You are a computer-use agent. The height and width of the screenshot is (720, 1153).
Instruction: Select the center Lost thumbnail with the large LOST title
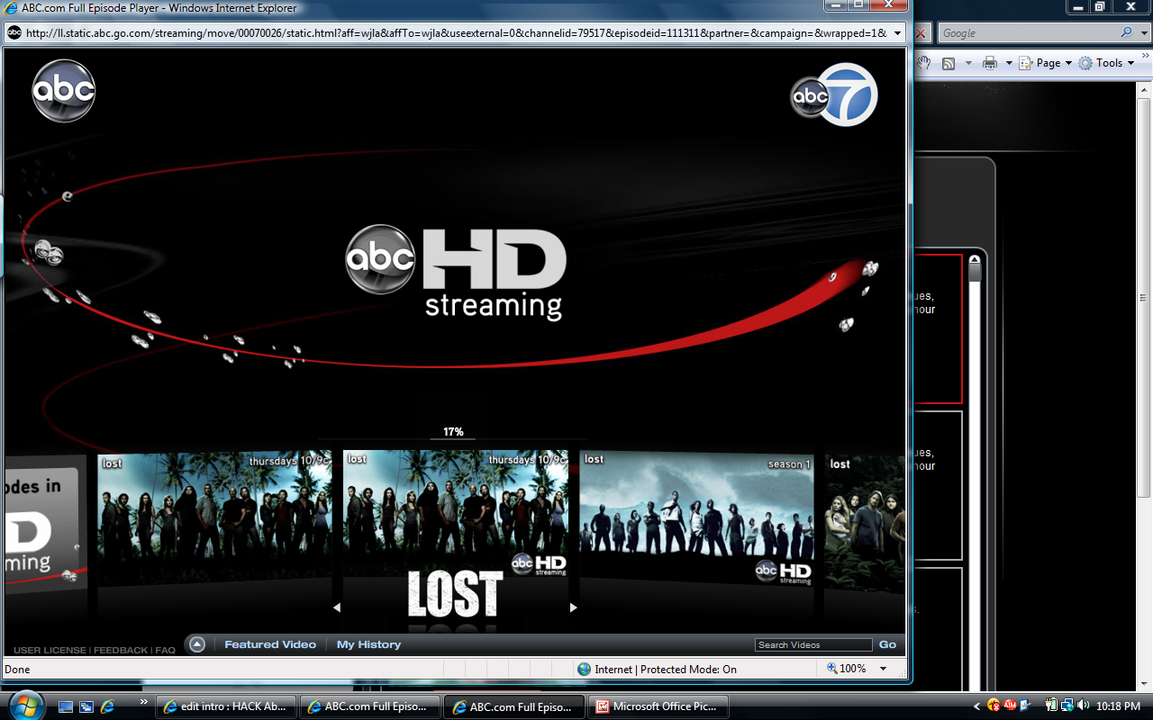[x=456, y=535]
